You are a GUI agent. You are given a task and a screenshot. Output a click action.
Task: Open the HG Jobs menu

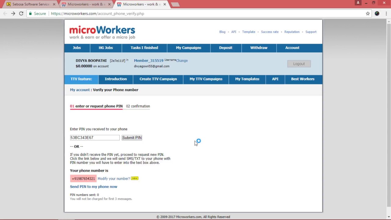106,48
